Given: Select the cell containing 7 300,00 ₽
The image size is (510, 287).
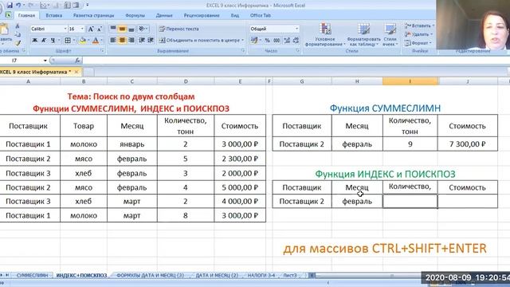Looking at the screenshot, I should [x=468, y=143].
